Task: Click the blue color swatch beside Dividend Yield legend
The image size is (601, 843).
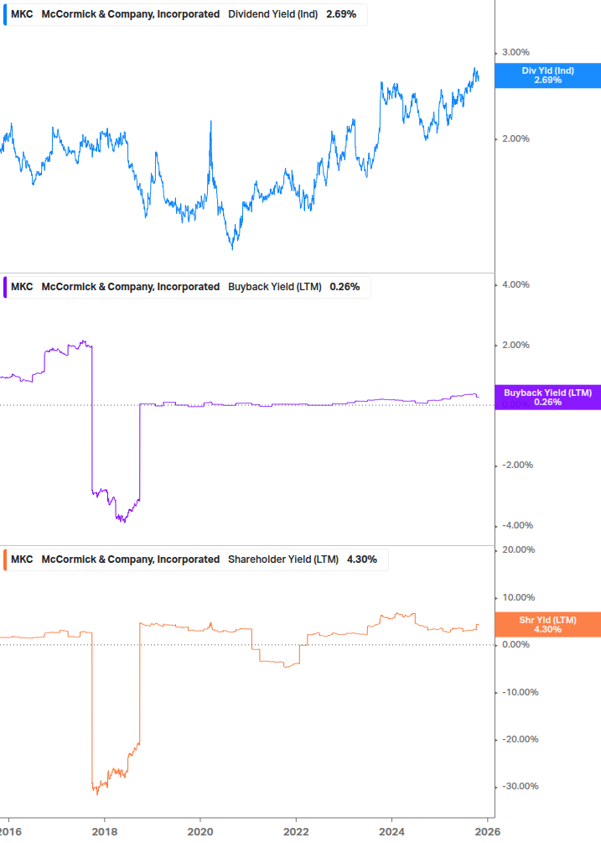Action: click(4, 14)
